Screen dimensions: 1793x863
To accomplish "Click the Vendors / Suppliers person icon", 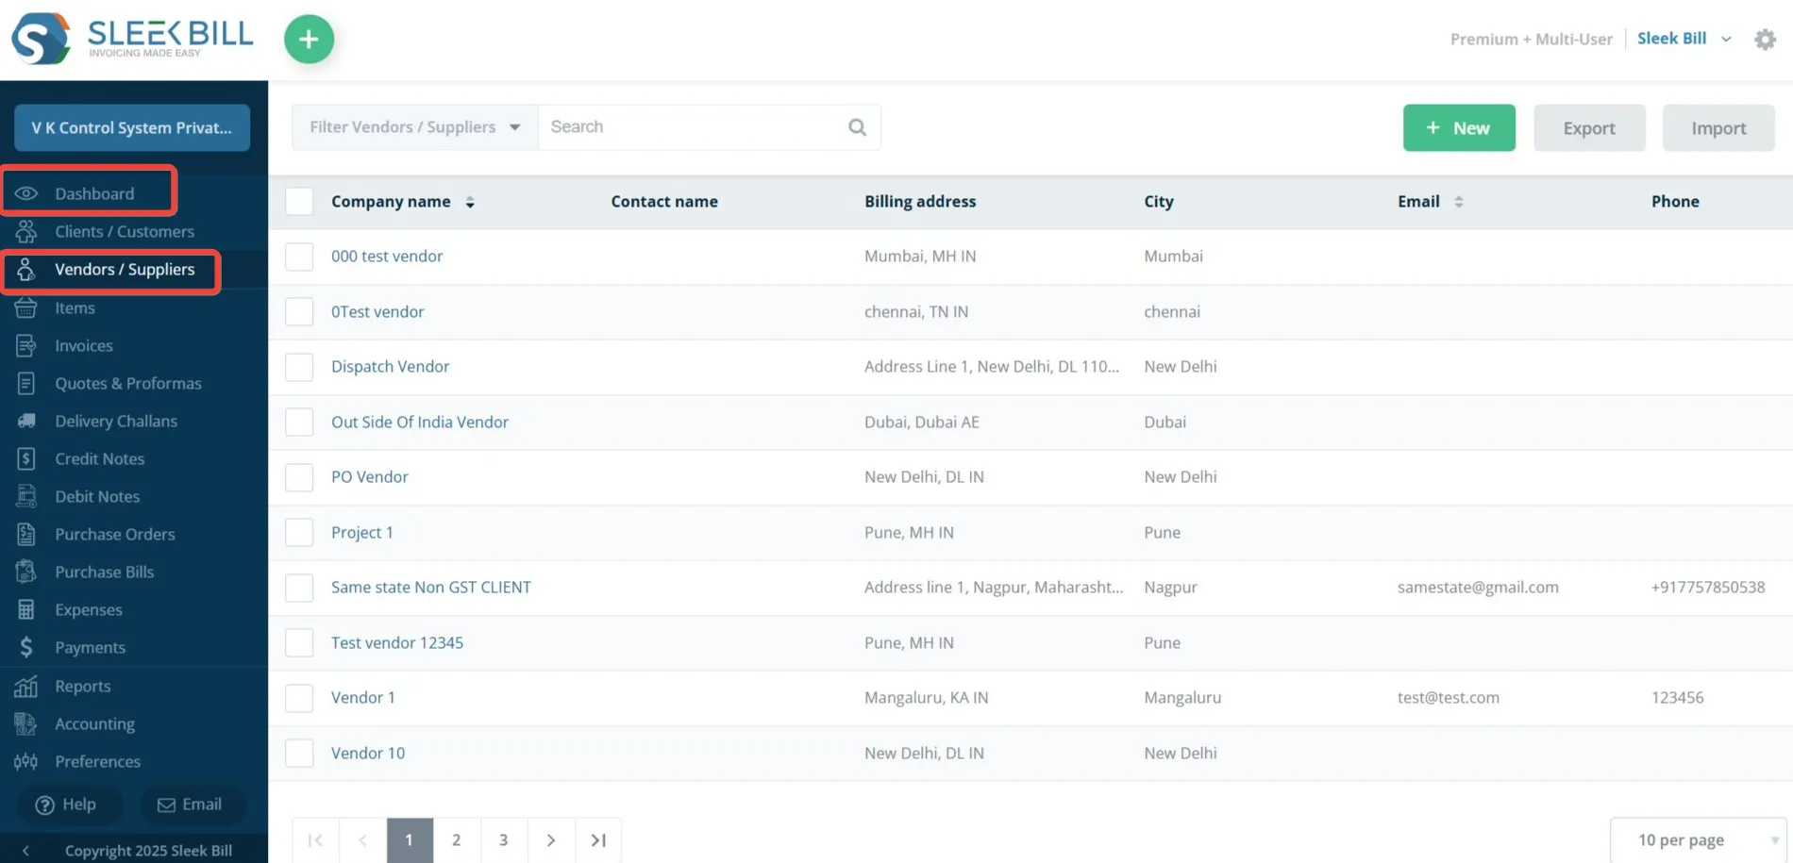I will tap(26, 270).
